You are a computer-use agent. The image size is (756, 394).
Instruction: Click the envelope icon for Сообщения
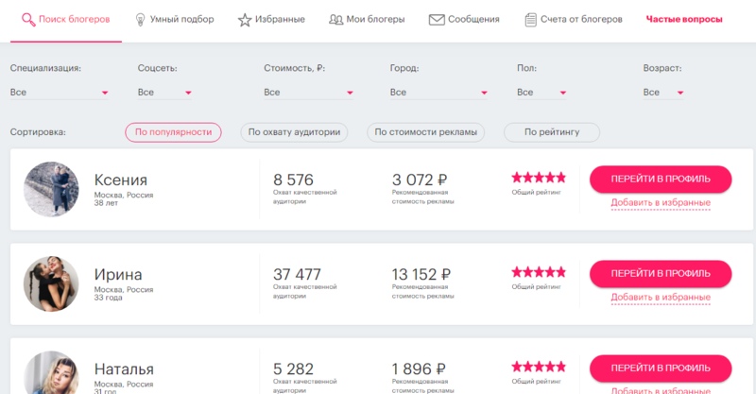point(437,19)
